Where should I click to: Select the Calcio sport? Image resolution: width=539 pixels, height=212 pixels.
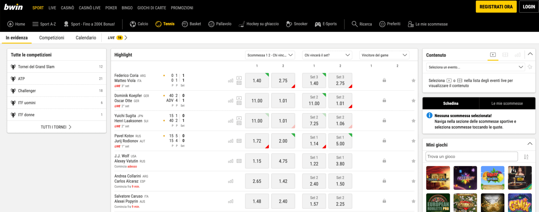point(139,24)
